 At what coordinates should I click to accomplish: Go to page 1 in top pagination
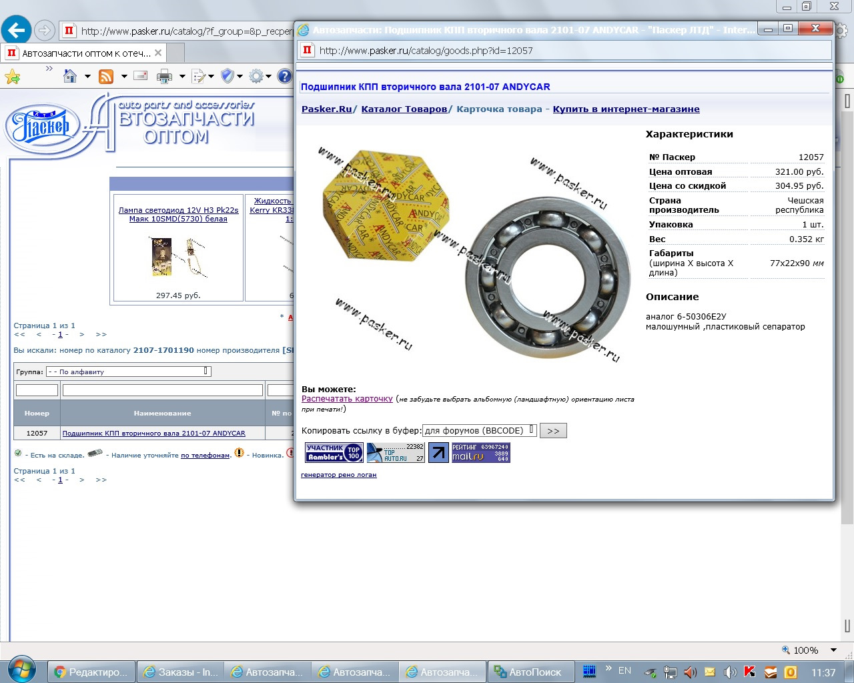tap(60, 335)
